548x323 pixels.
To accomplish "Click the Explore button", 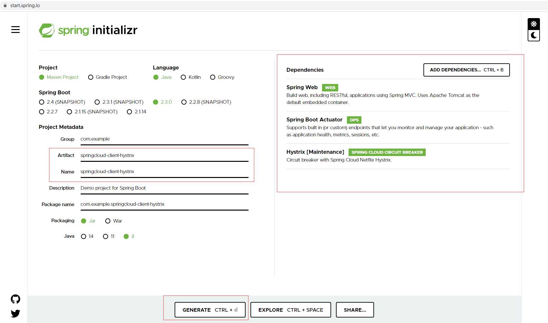I will (291, 310).
